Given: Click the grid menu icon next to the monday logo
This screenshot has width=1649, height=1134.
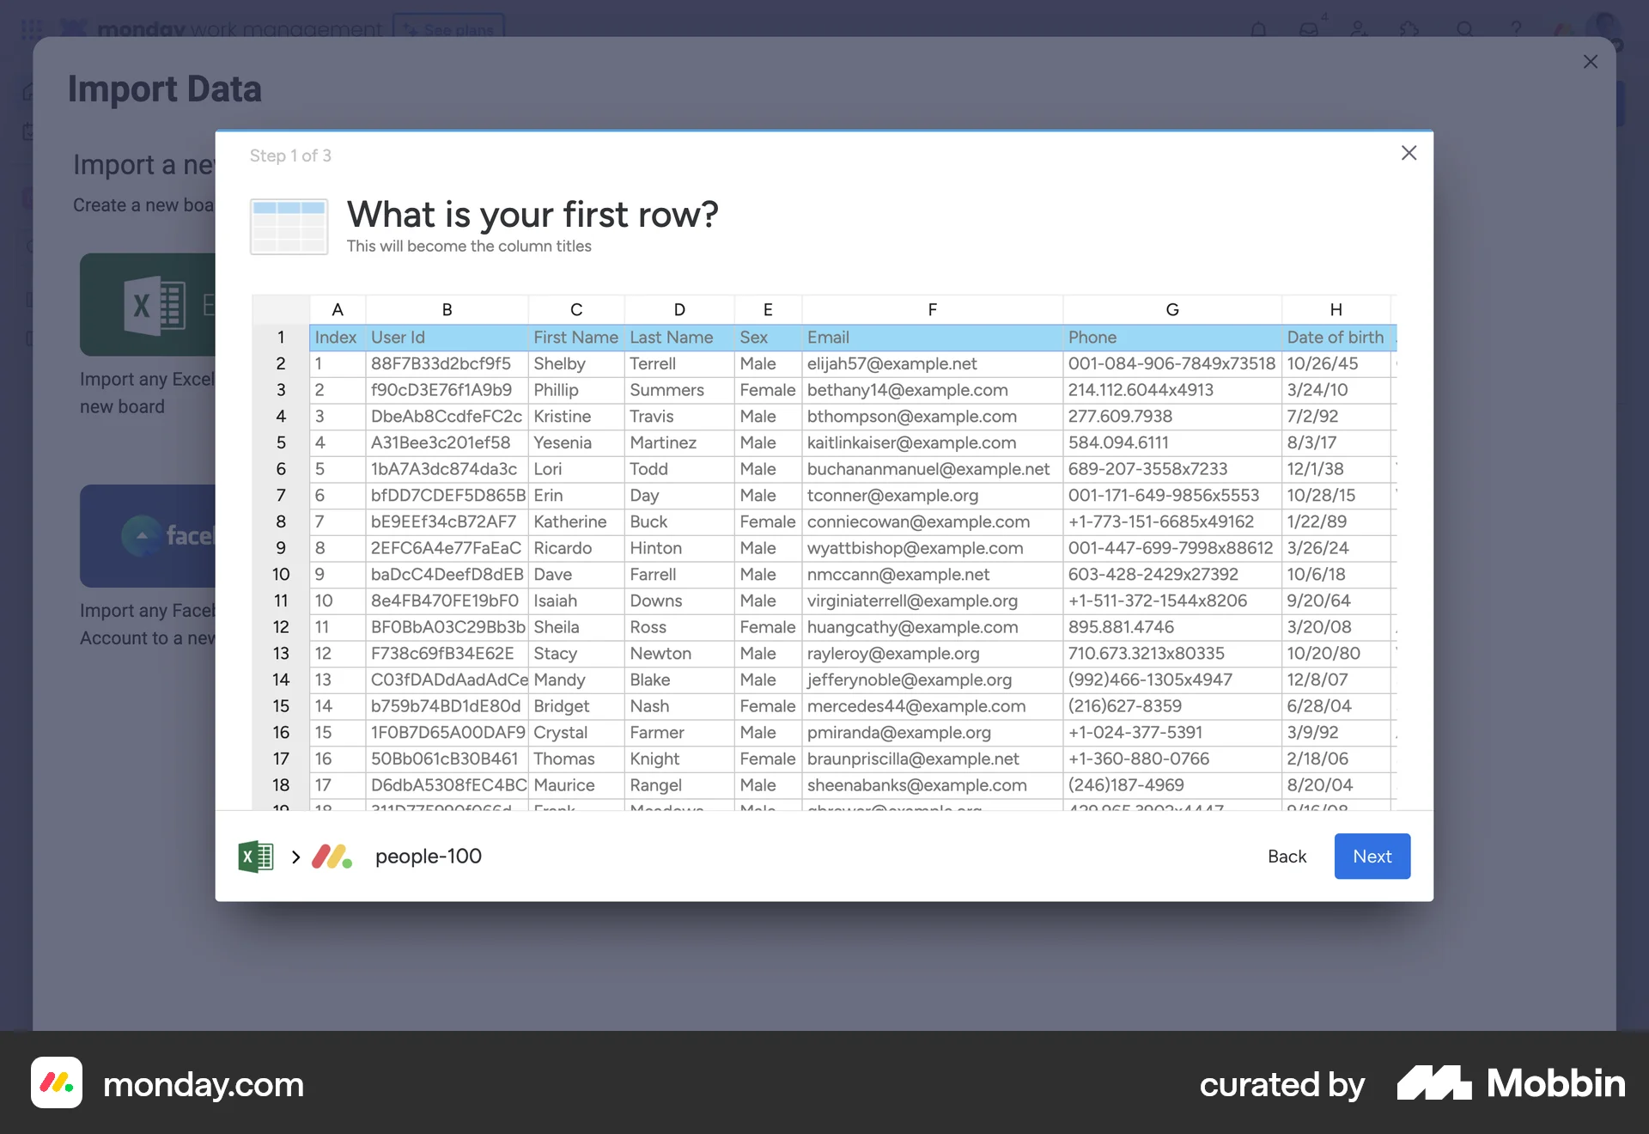Looking at the screenshot, I should [x=32, y=28].
